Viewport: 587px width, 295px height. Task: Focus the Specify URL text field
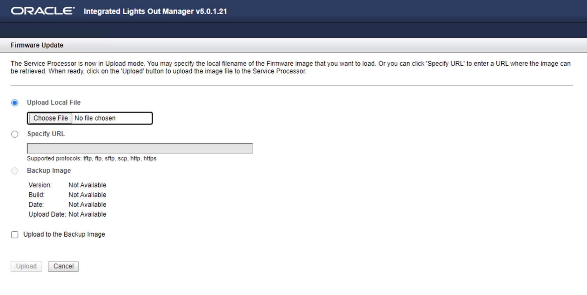click(140, 149)
